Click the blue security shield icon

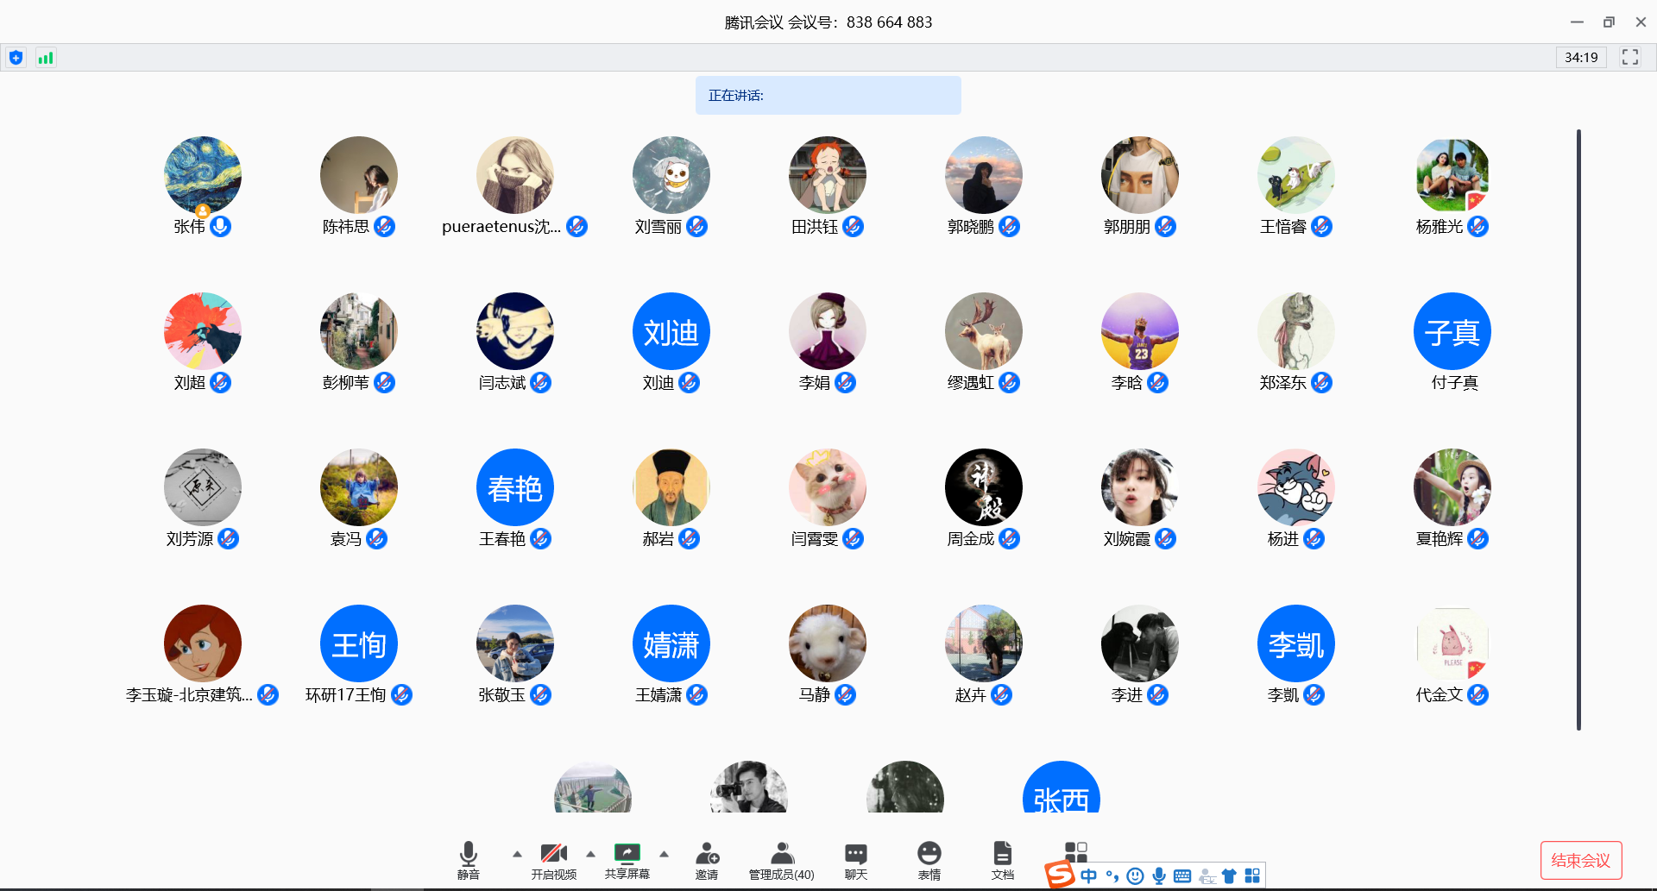16,58
